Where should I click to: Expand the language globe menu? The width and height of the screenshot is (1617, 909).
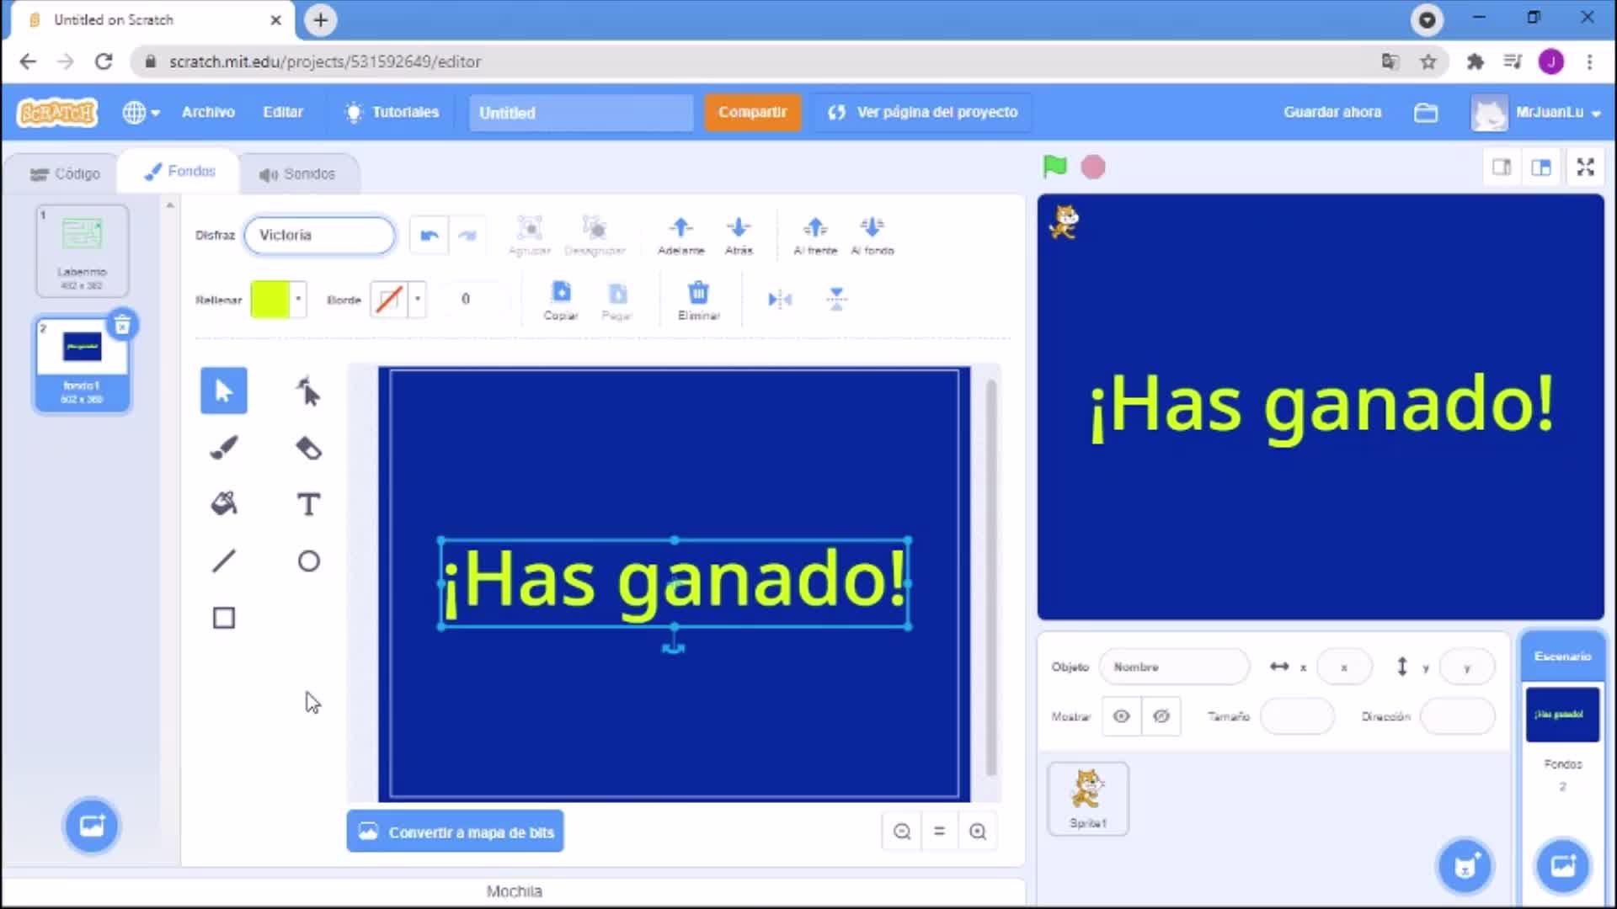[x=141, y=112]
